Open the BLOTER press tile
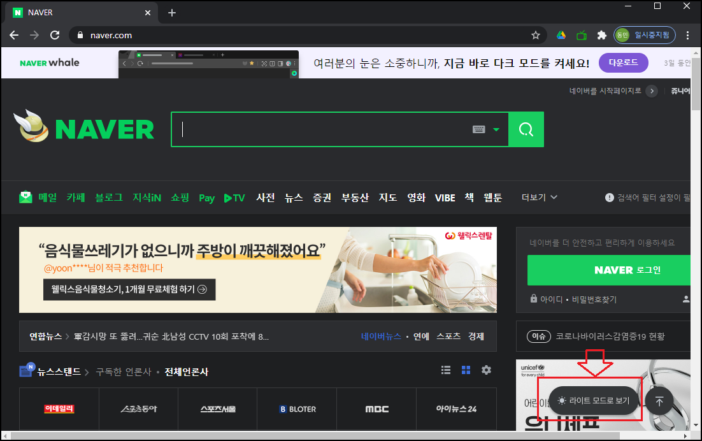This screenshot has height=441, width=702. coord(297,408)
